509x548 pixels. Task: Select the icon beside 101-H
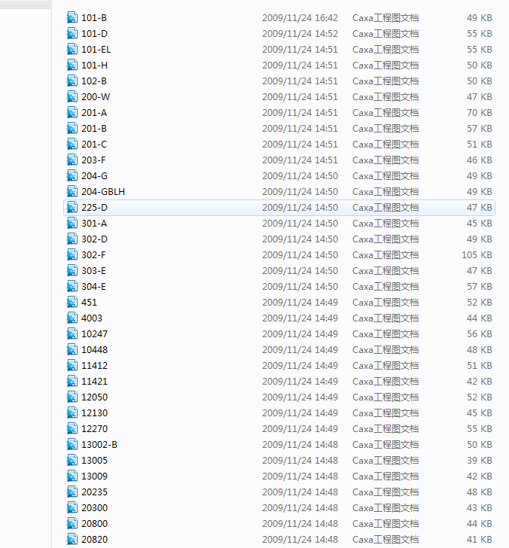[72, 65]
